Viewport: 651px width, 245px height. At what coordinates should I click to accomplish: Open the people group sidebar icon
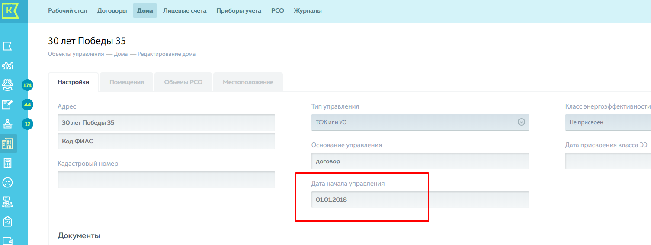[x=7, y=85]
